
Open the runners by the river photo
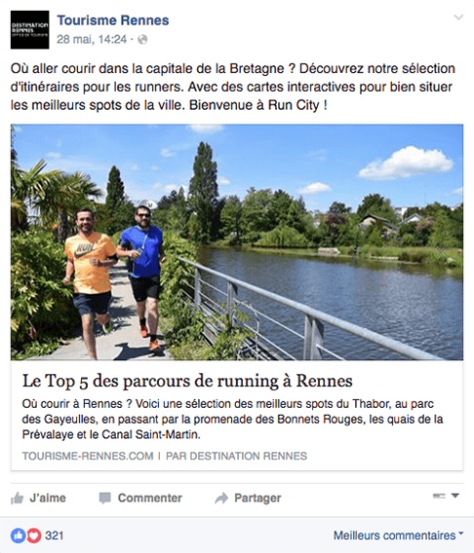237,241
